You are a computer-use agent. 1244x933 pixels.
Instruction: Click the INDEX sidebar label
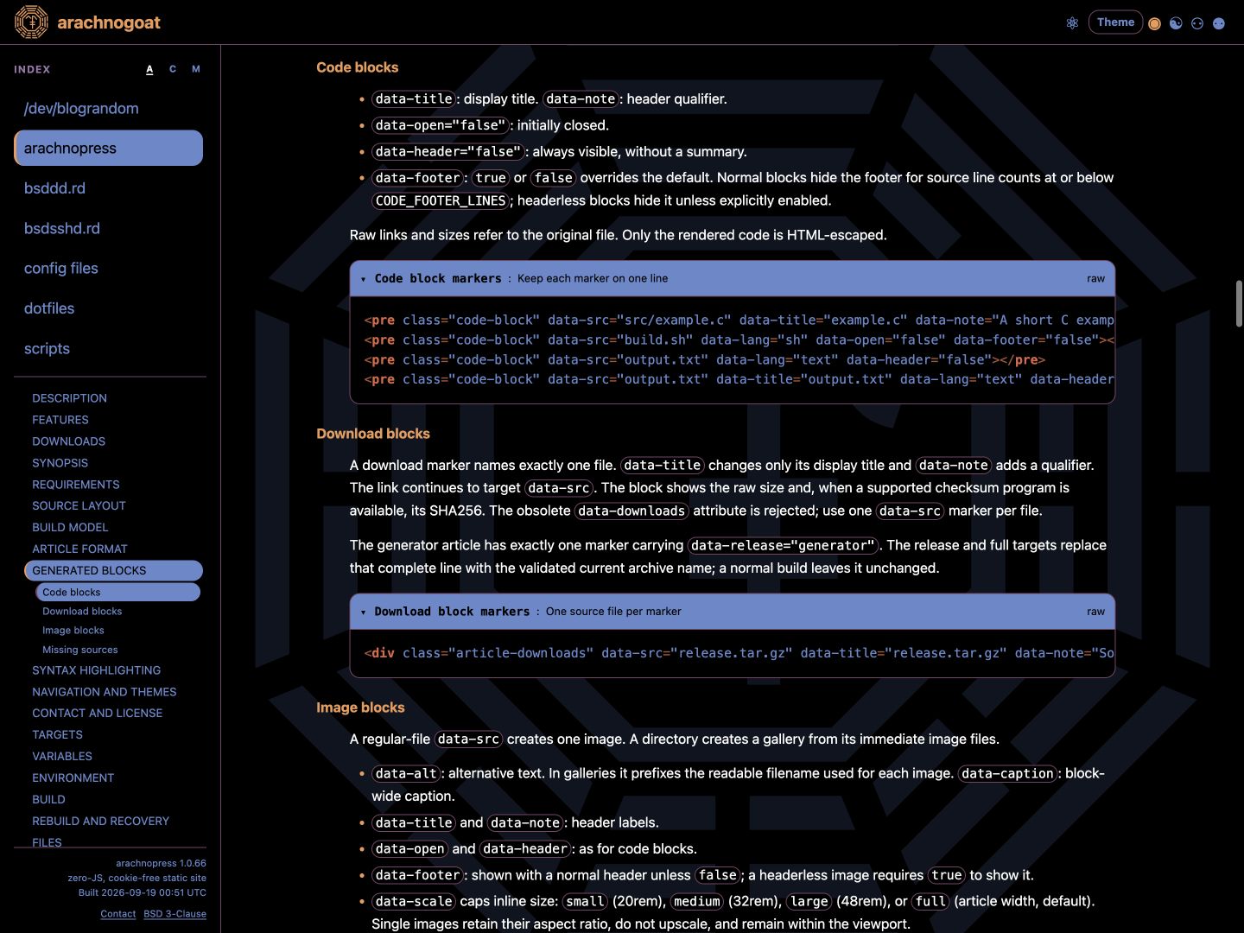click(32, 69)
